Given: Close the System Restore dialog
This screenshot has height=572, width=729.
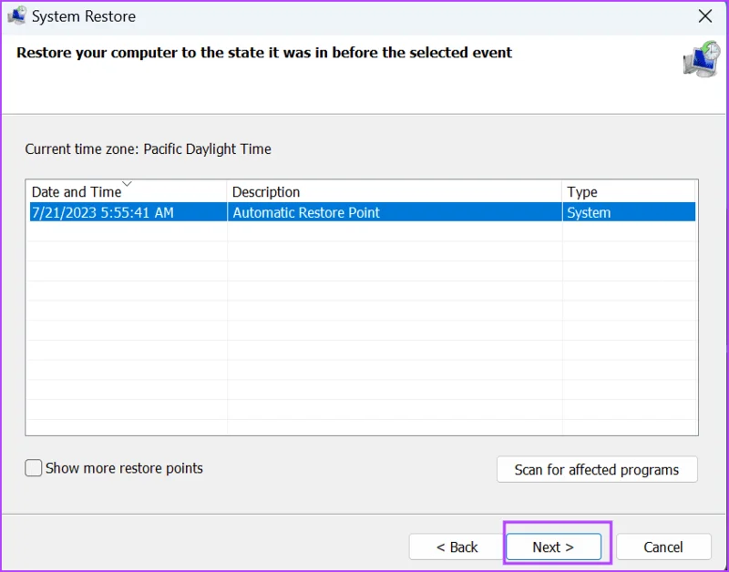Looking at the screenshot, I should [x=704, y=16].
